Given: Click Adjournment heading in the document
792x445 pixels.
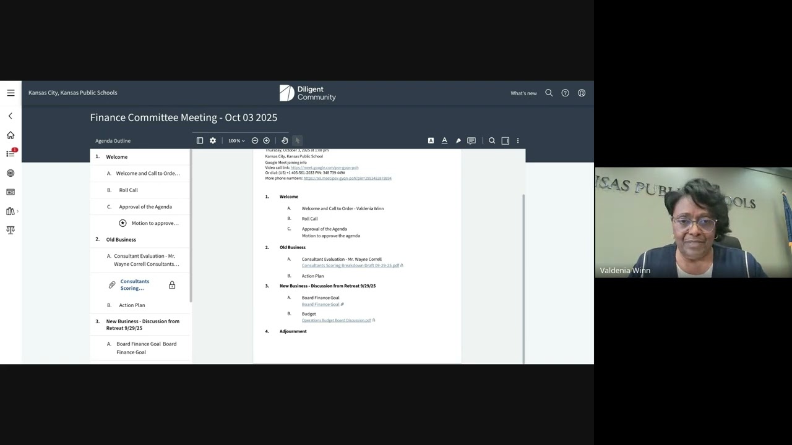Looking at the screenshot, I should (x=293, y=332).
